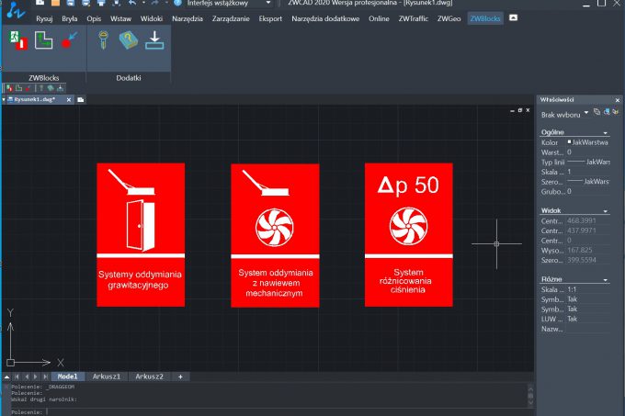
Task: Switch to the Narzędzia ribbon tab
Action: coord(187,18)
